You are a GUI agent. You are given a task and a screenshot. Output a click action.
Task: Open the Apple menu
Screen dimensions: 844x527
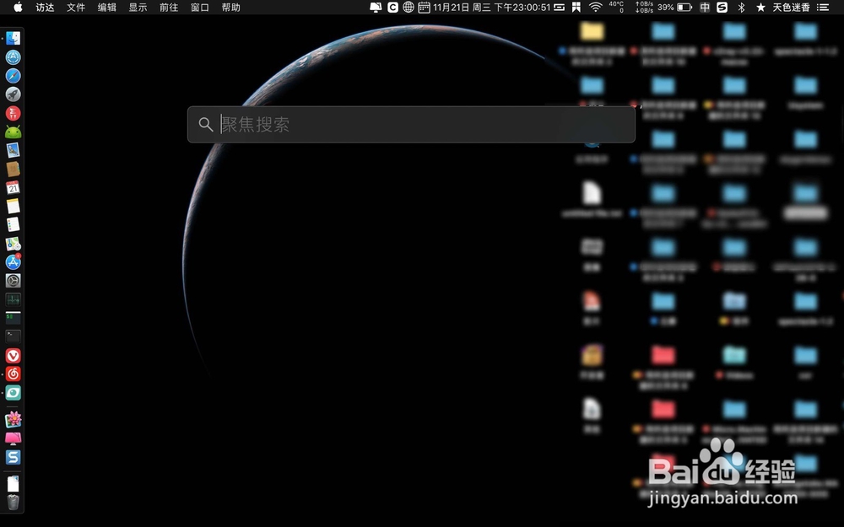pyautogui.click(x=18, y=7)
